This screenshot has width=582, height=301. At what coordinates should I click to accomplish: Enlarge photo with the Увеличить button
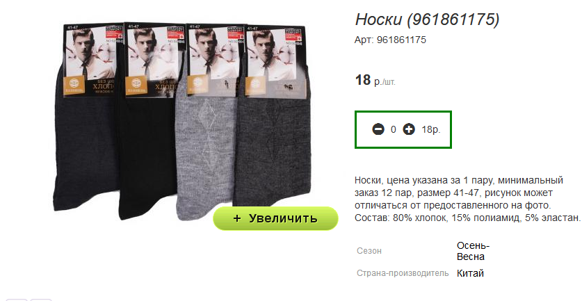point(275,218)
